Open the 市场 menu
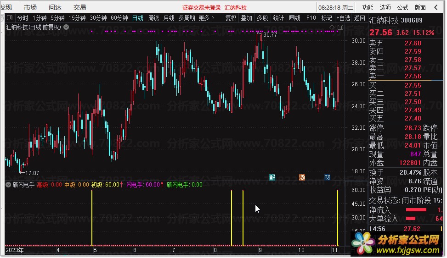The image size is (447, 258). point(30,7)
